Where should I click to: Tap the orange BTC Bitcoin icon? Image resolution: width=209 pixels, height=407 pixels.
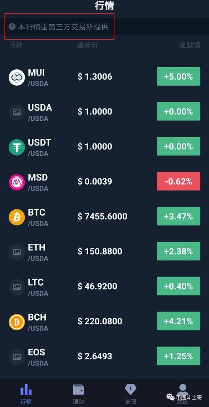[x=17, y=217]
